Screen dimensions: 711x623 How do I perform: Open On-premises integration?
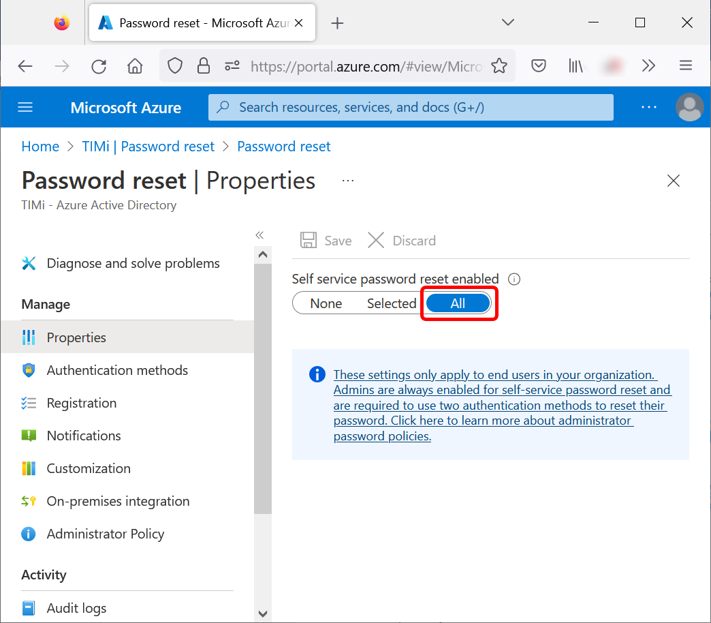pyautogui.click(x=106, y=501)
